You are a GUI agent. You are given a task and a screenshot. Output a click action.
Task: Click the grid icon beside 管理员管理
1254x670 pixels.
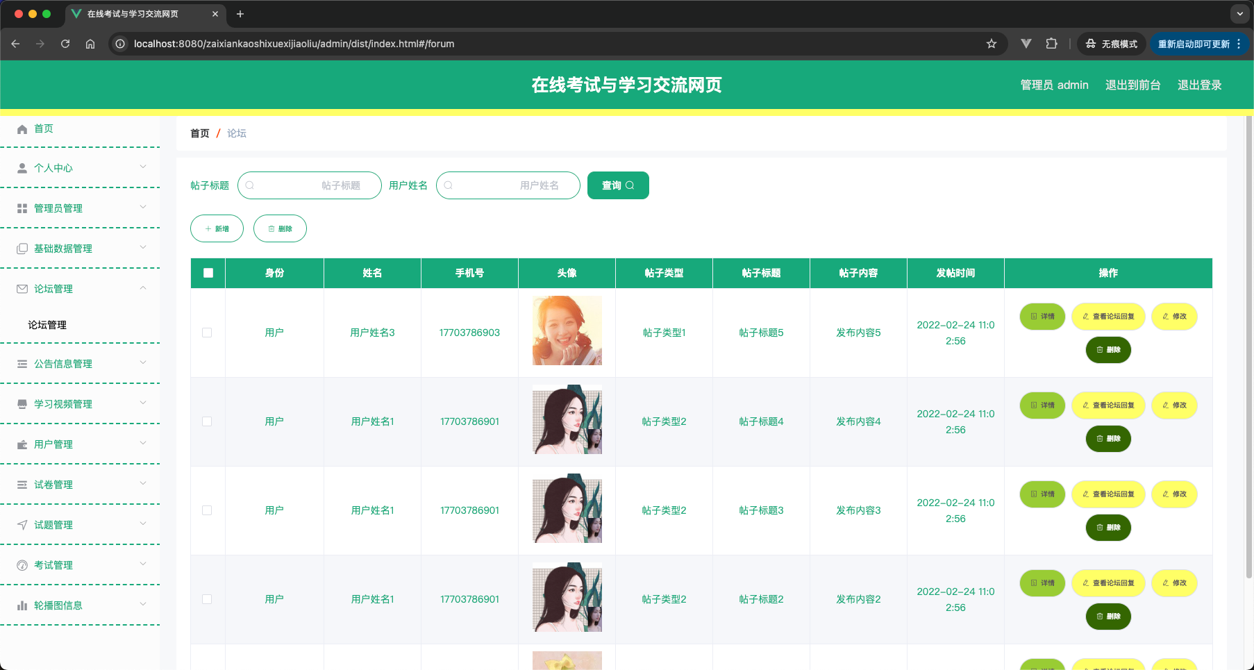(22, 208)
